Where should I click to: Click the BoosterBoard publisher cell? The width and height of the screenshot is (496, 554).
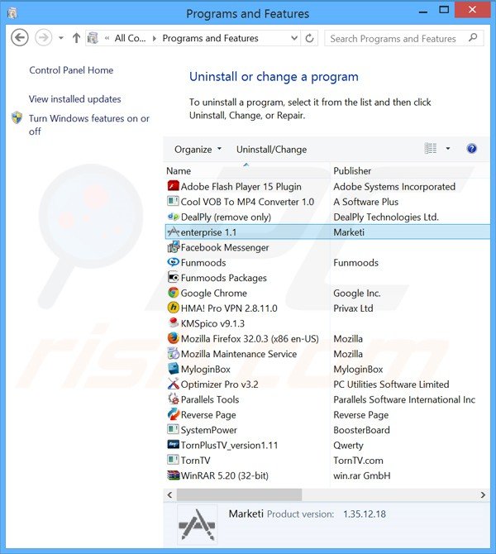click(x=361, y=430)
